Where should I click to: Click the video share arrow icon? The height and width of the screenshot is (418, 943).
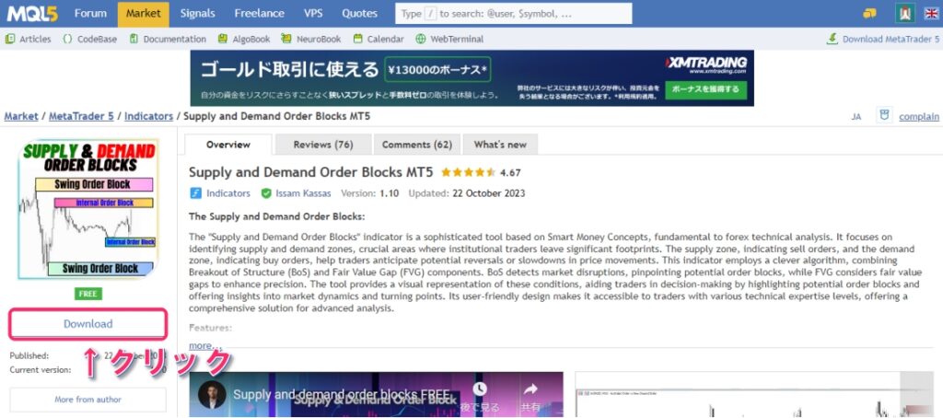point(531,389)
